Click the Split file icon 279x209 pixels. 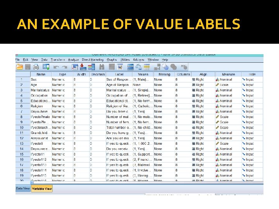pos(131,67)
